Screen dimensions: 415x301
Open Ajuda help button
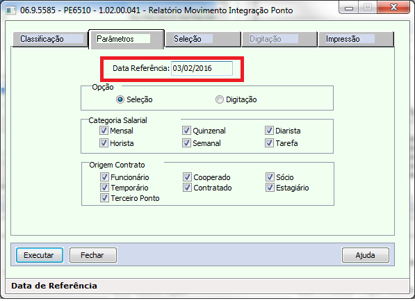(366, 255)
